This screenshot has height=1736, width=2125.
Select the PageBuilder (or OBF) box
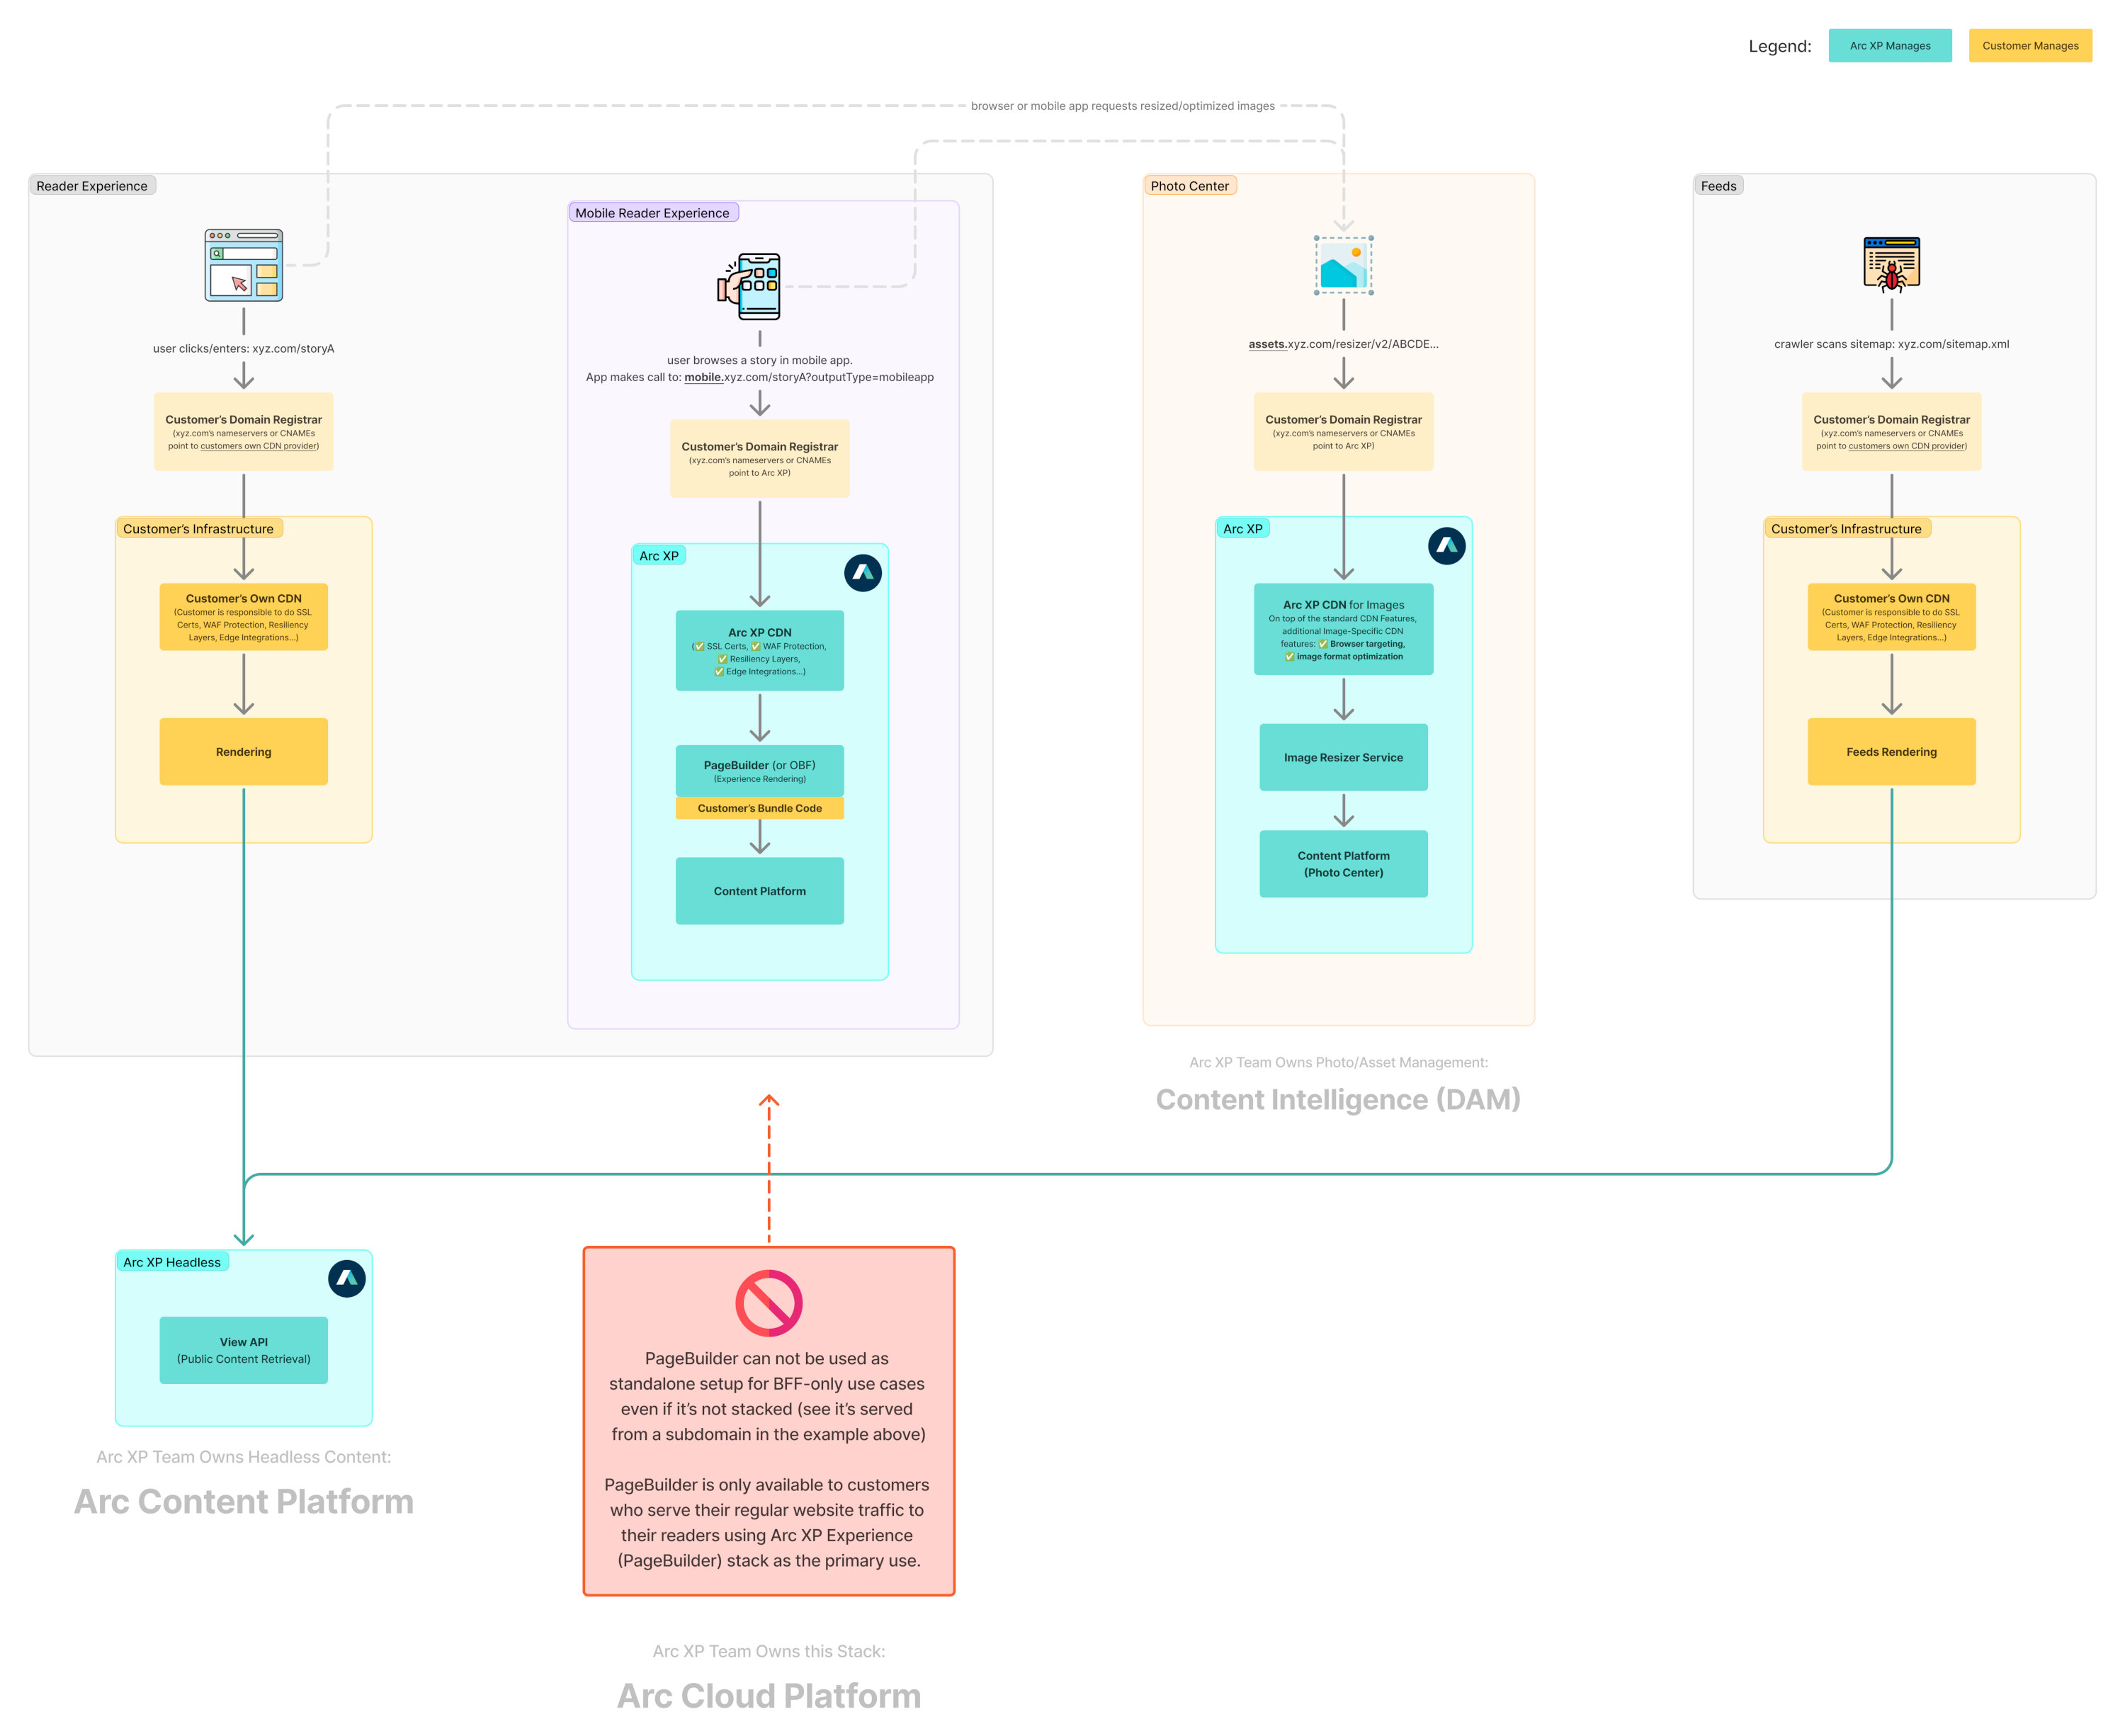[x=759, y=771]
